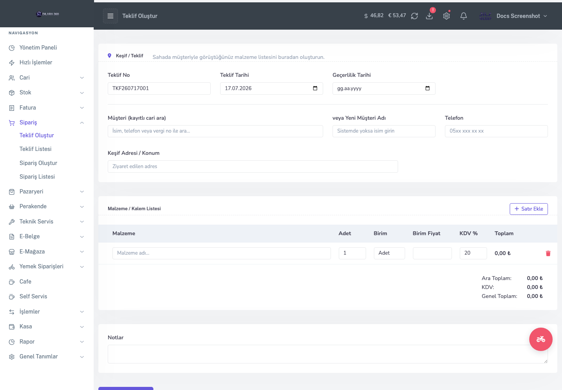Click the Satır Ekle button
Image resolution: width=562 pixels, height=390 pixels.
coord(529,209)
